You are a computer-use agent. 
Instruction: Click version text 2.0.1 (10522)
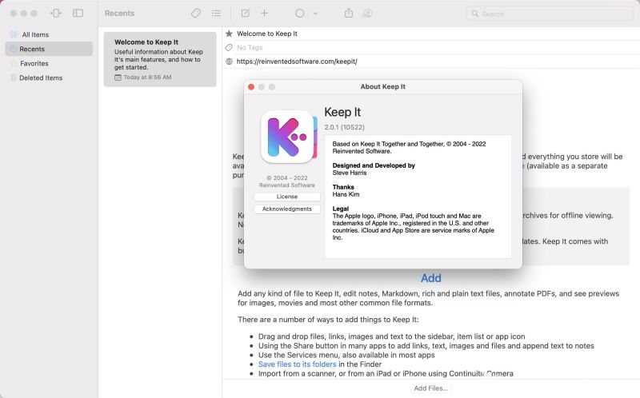tap(345, 127)
